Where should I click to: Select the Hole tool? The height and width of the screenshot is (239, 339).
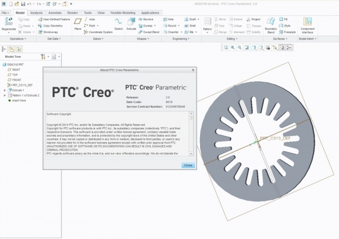click(168, 19)
